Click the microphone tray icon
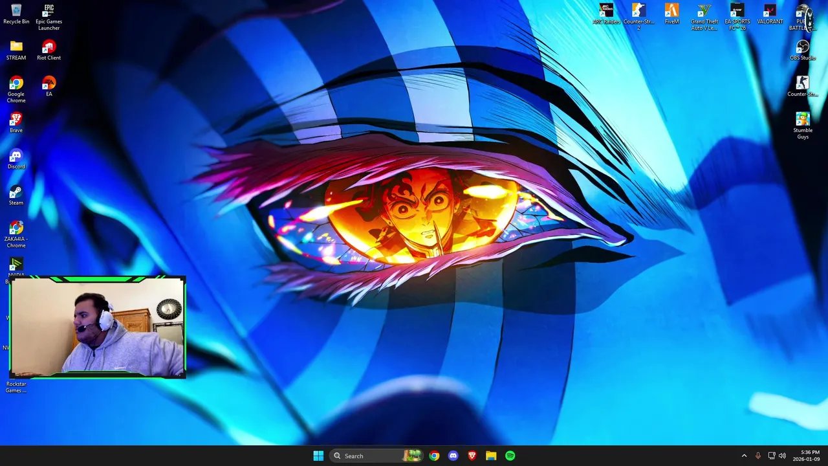 [x=758, y=456]
